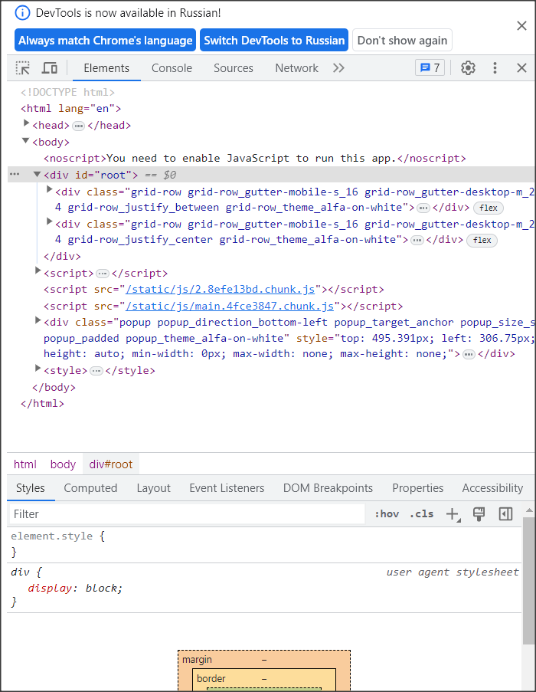Expand the grid-row justify_center div
Screen dimensions: 536x692
point(49,221)
